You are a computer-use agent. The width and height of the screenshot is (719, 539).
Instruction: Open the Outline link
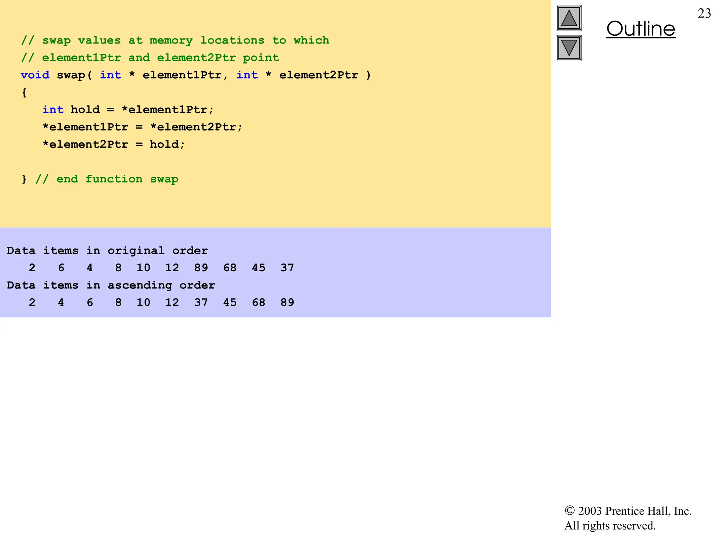[640, 29]
